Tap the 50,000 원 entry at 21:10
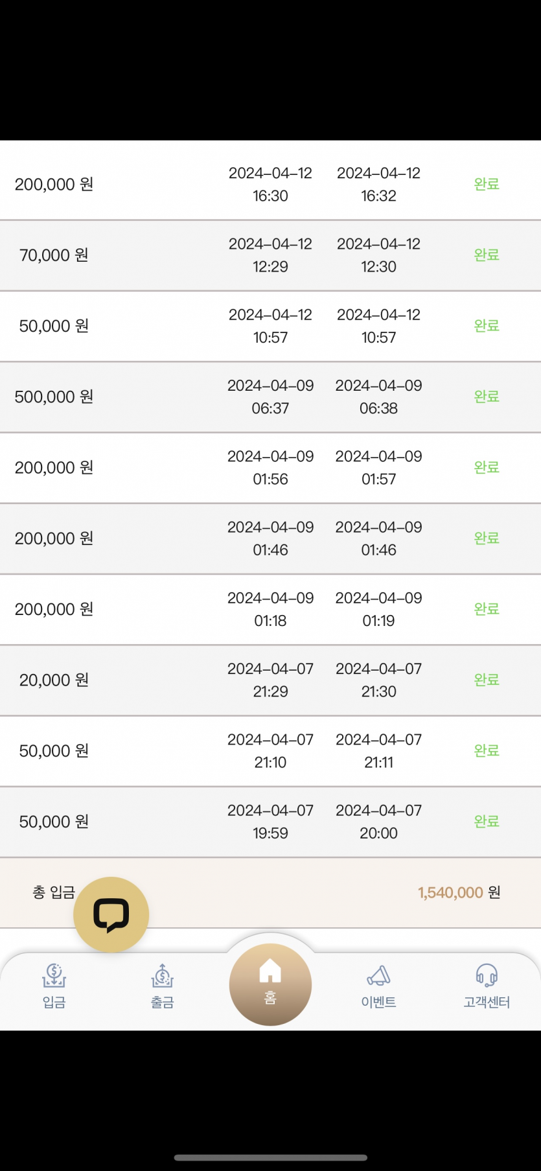Image resolution: width=541 pixels, height=1171 pixels. (x=54, y=750)
